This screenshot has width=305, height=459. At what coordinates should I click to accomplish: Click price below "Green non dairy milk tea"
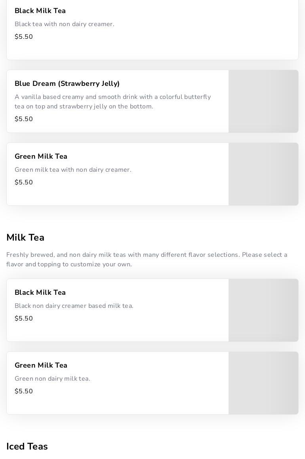click(x=24, y=391)
